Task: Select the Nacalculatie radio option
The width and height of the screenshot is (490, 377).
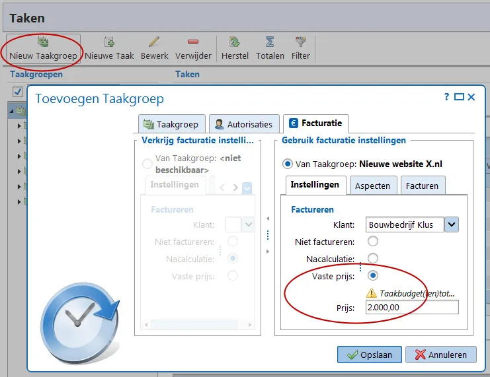Action: coord(372,258)
